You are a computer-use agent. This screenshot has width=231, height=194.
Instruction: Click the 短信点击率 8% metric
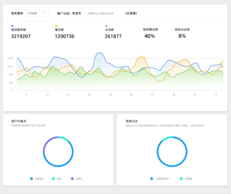[x=182, y=36]
